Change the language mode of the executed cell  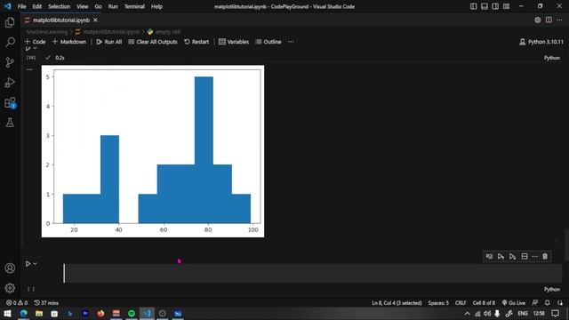(x=551, y=58)
